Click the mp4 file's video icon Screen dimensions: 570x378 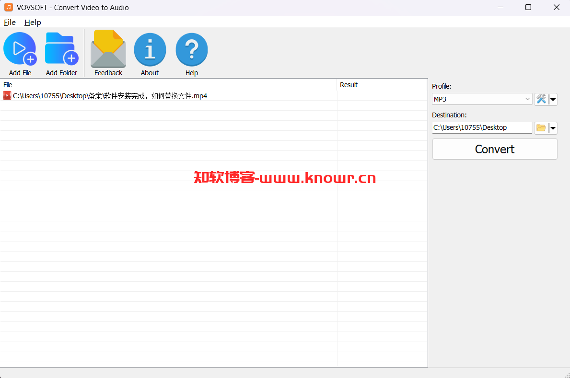click(x=7, y=96)
